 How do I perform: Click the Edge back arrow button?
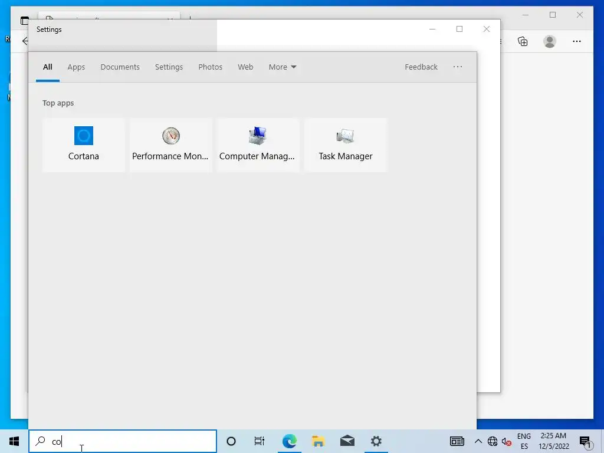tap(25, 41)
